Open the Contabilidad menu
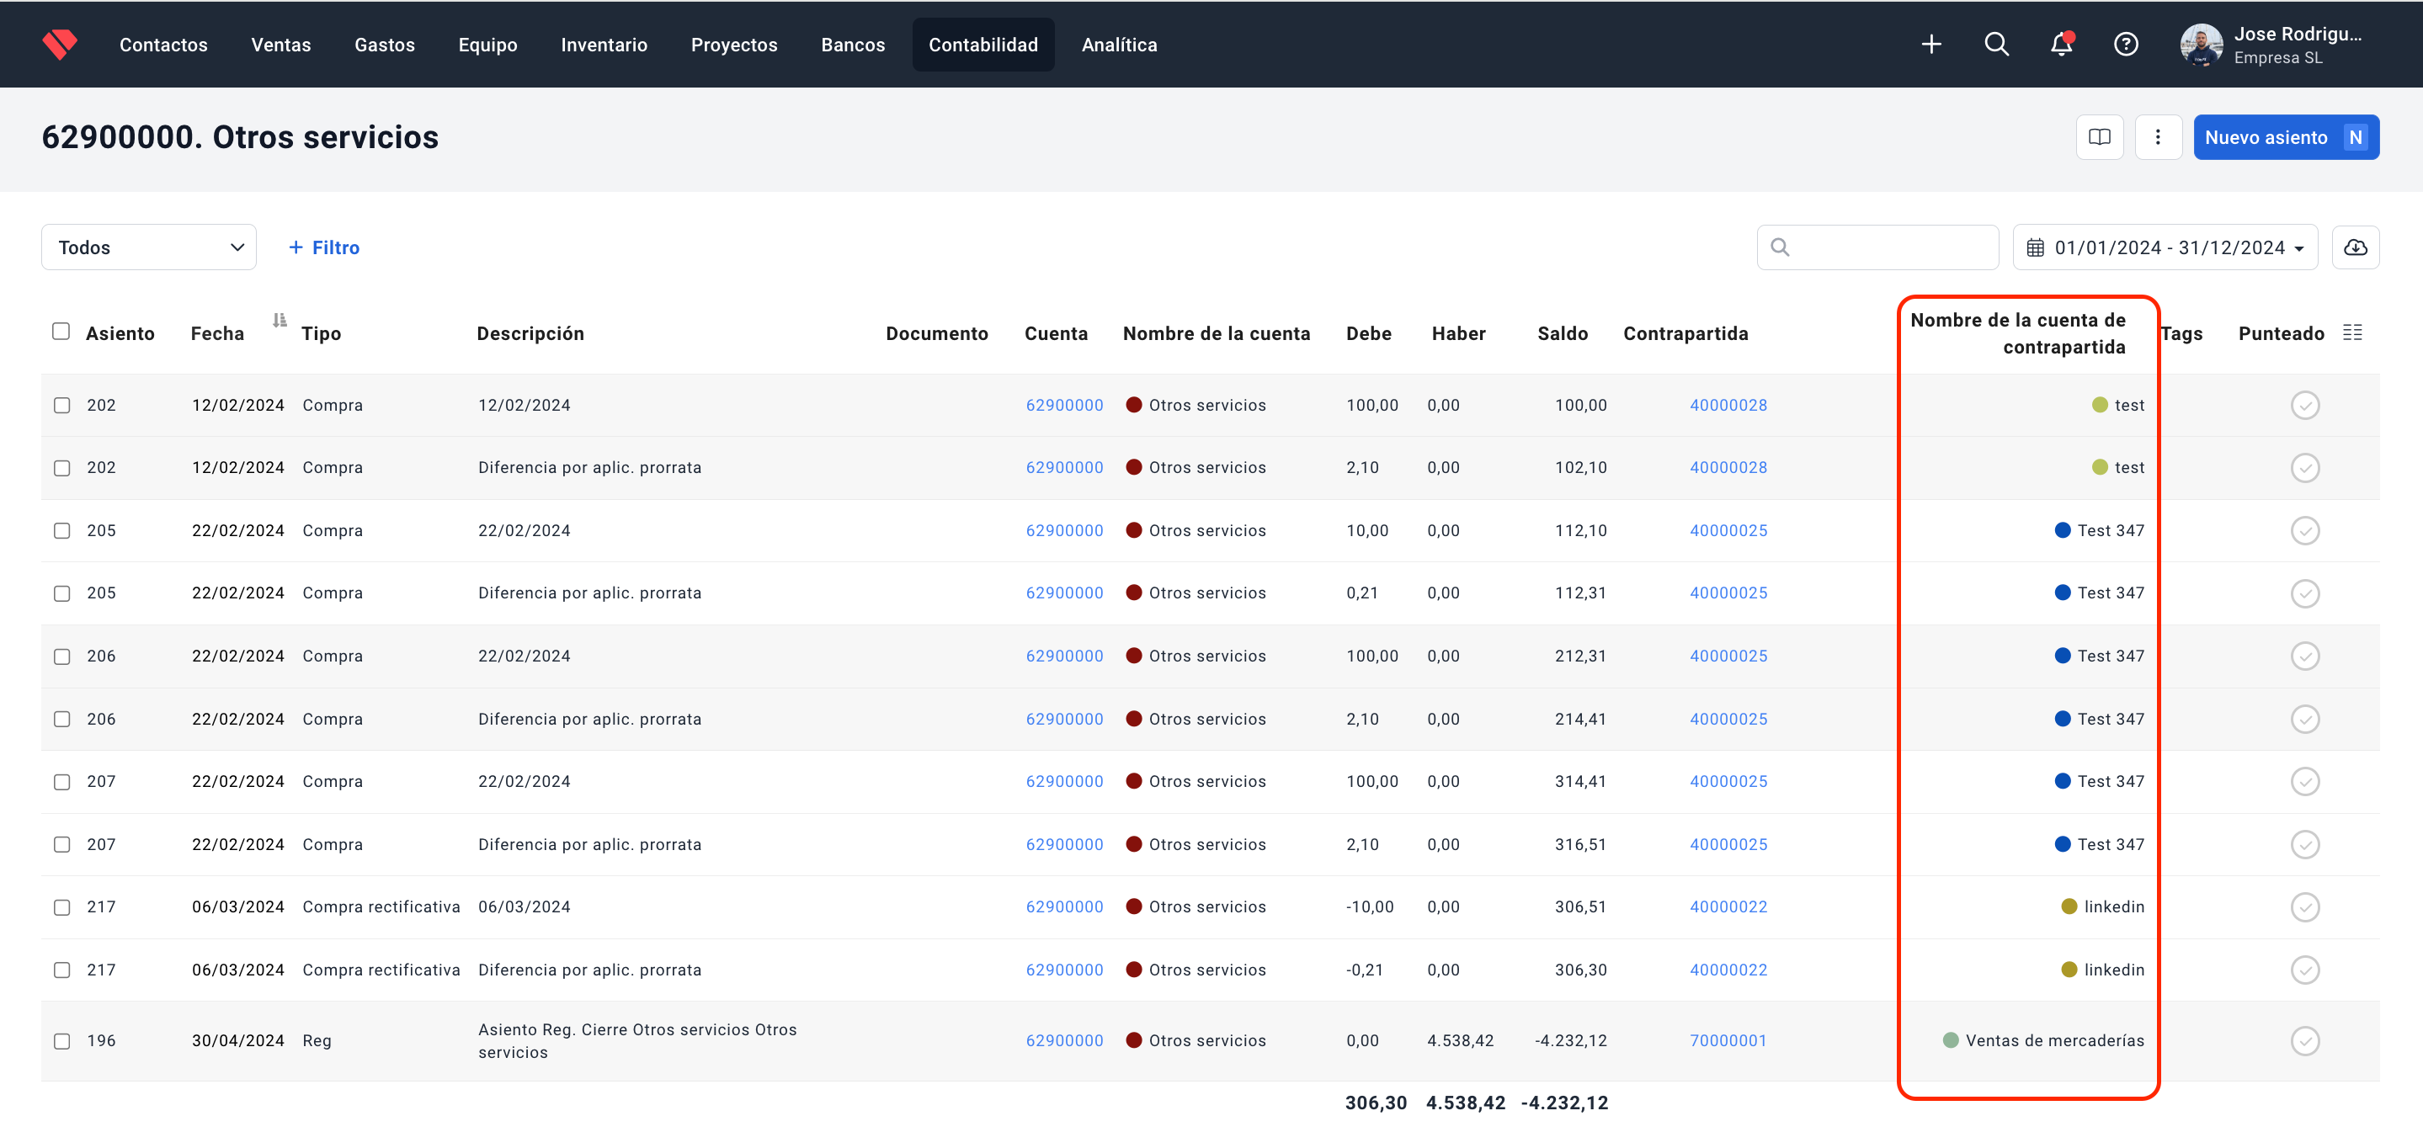Screen dimensions: 2423x1148 [983, 45]
